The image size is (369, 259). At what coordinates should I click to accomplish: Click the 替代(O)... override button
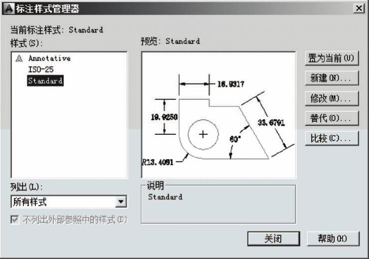(x=331, y=118)
